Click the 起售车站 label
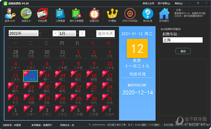This screenshot has width=211, height=129. pyautogui.click(x=171, y=34)
